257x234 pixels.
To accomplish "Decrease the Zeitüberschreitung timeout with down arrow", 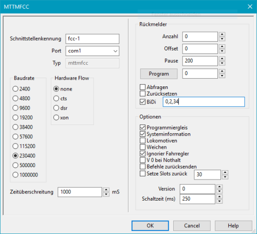I will (x=106, y=194).
